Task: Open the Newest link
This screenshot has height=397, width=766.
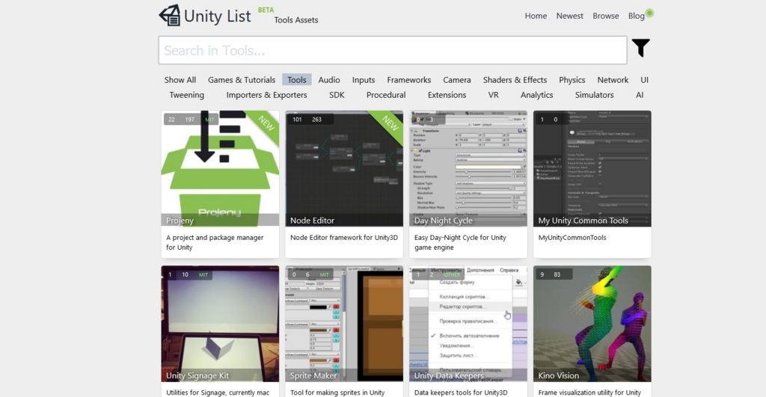Action: click(569, 16)
